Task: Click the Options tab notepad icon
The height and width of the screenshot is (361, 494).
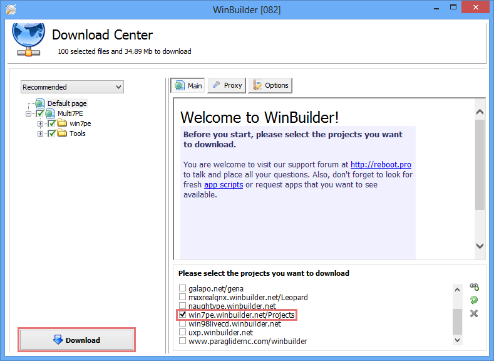Action: pyautogui.click(x=257, y=85)
